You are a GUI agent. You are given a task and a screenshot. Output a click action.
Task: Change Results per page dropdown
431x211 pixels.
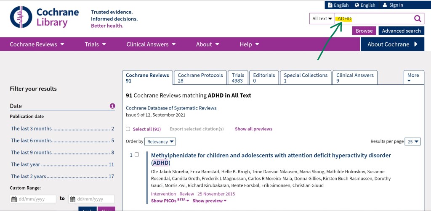coord(412,142)
